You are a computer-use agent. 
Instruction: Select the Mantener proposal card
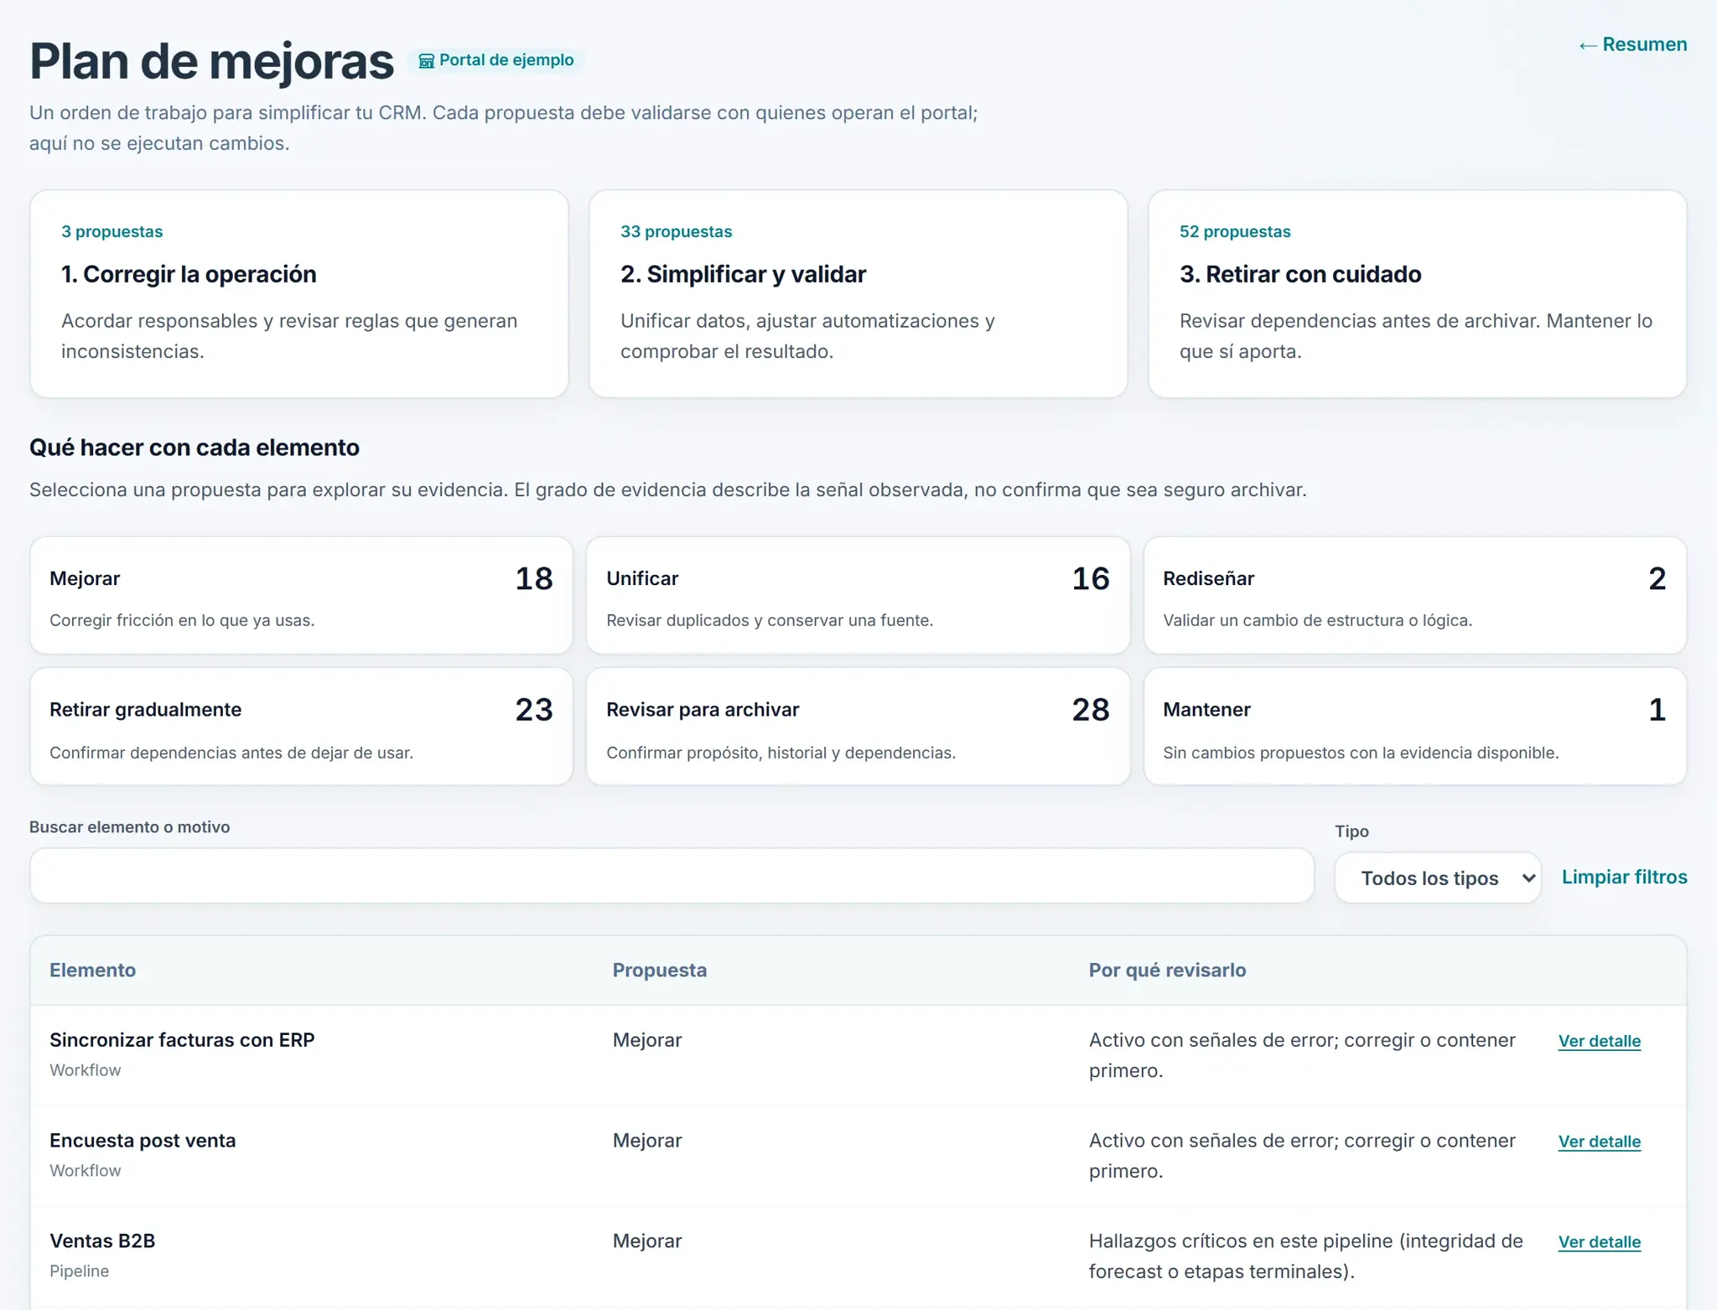(x=1414, y=726)
